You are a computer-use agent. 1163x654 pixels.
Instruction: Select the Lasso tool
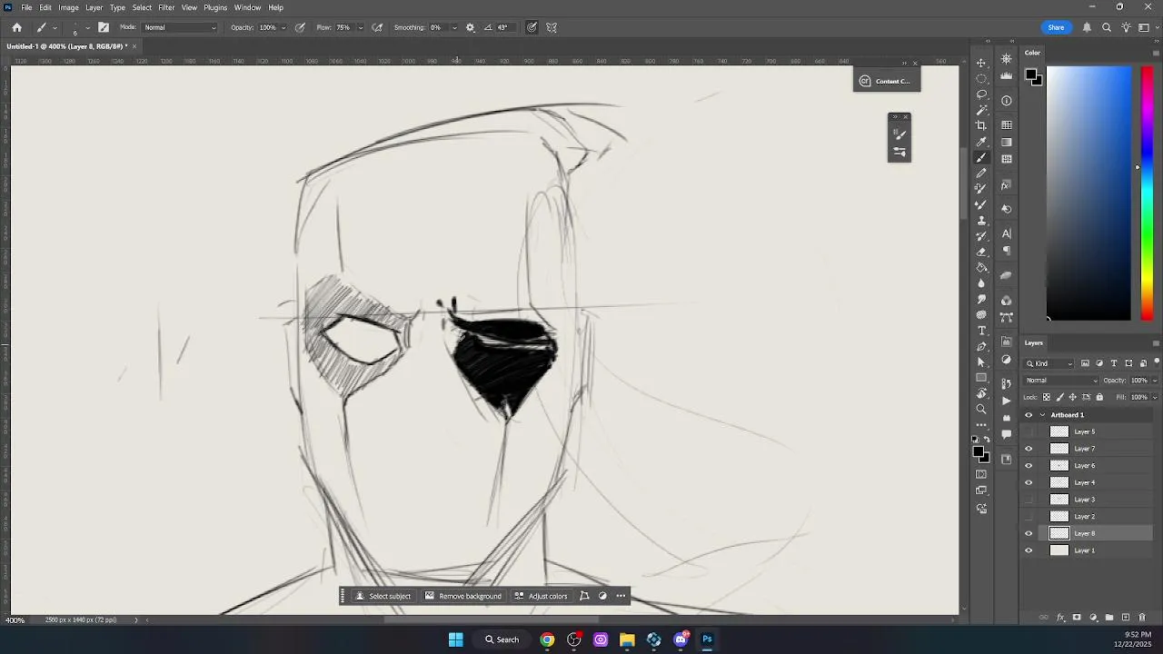point(981,93)
